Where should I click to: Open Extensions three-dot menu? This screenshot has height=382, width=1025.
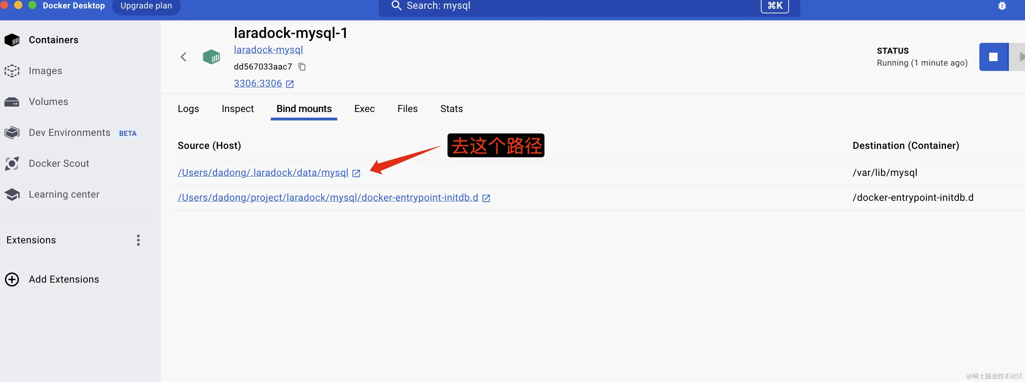(138, 240)
